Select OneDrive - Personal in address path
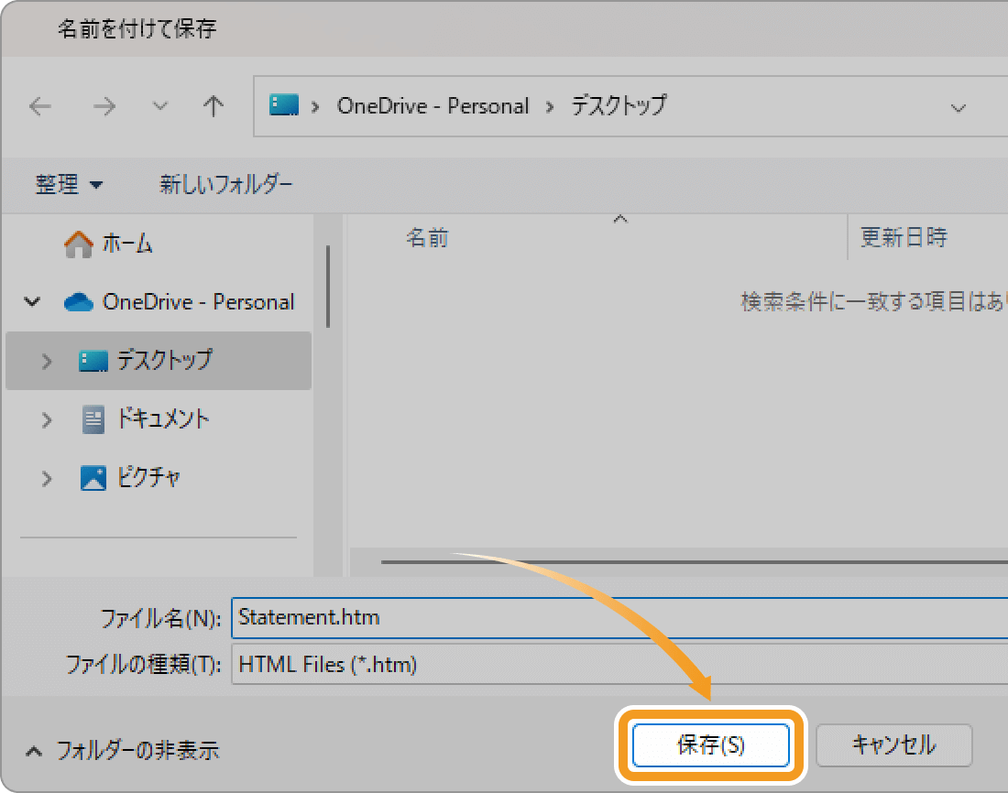The image size is (1008, 793). tap(433, 106)
